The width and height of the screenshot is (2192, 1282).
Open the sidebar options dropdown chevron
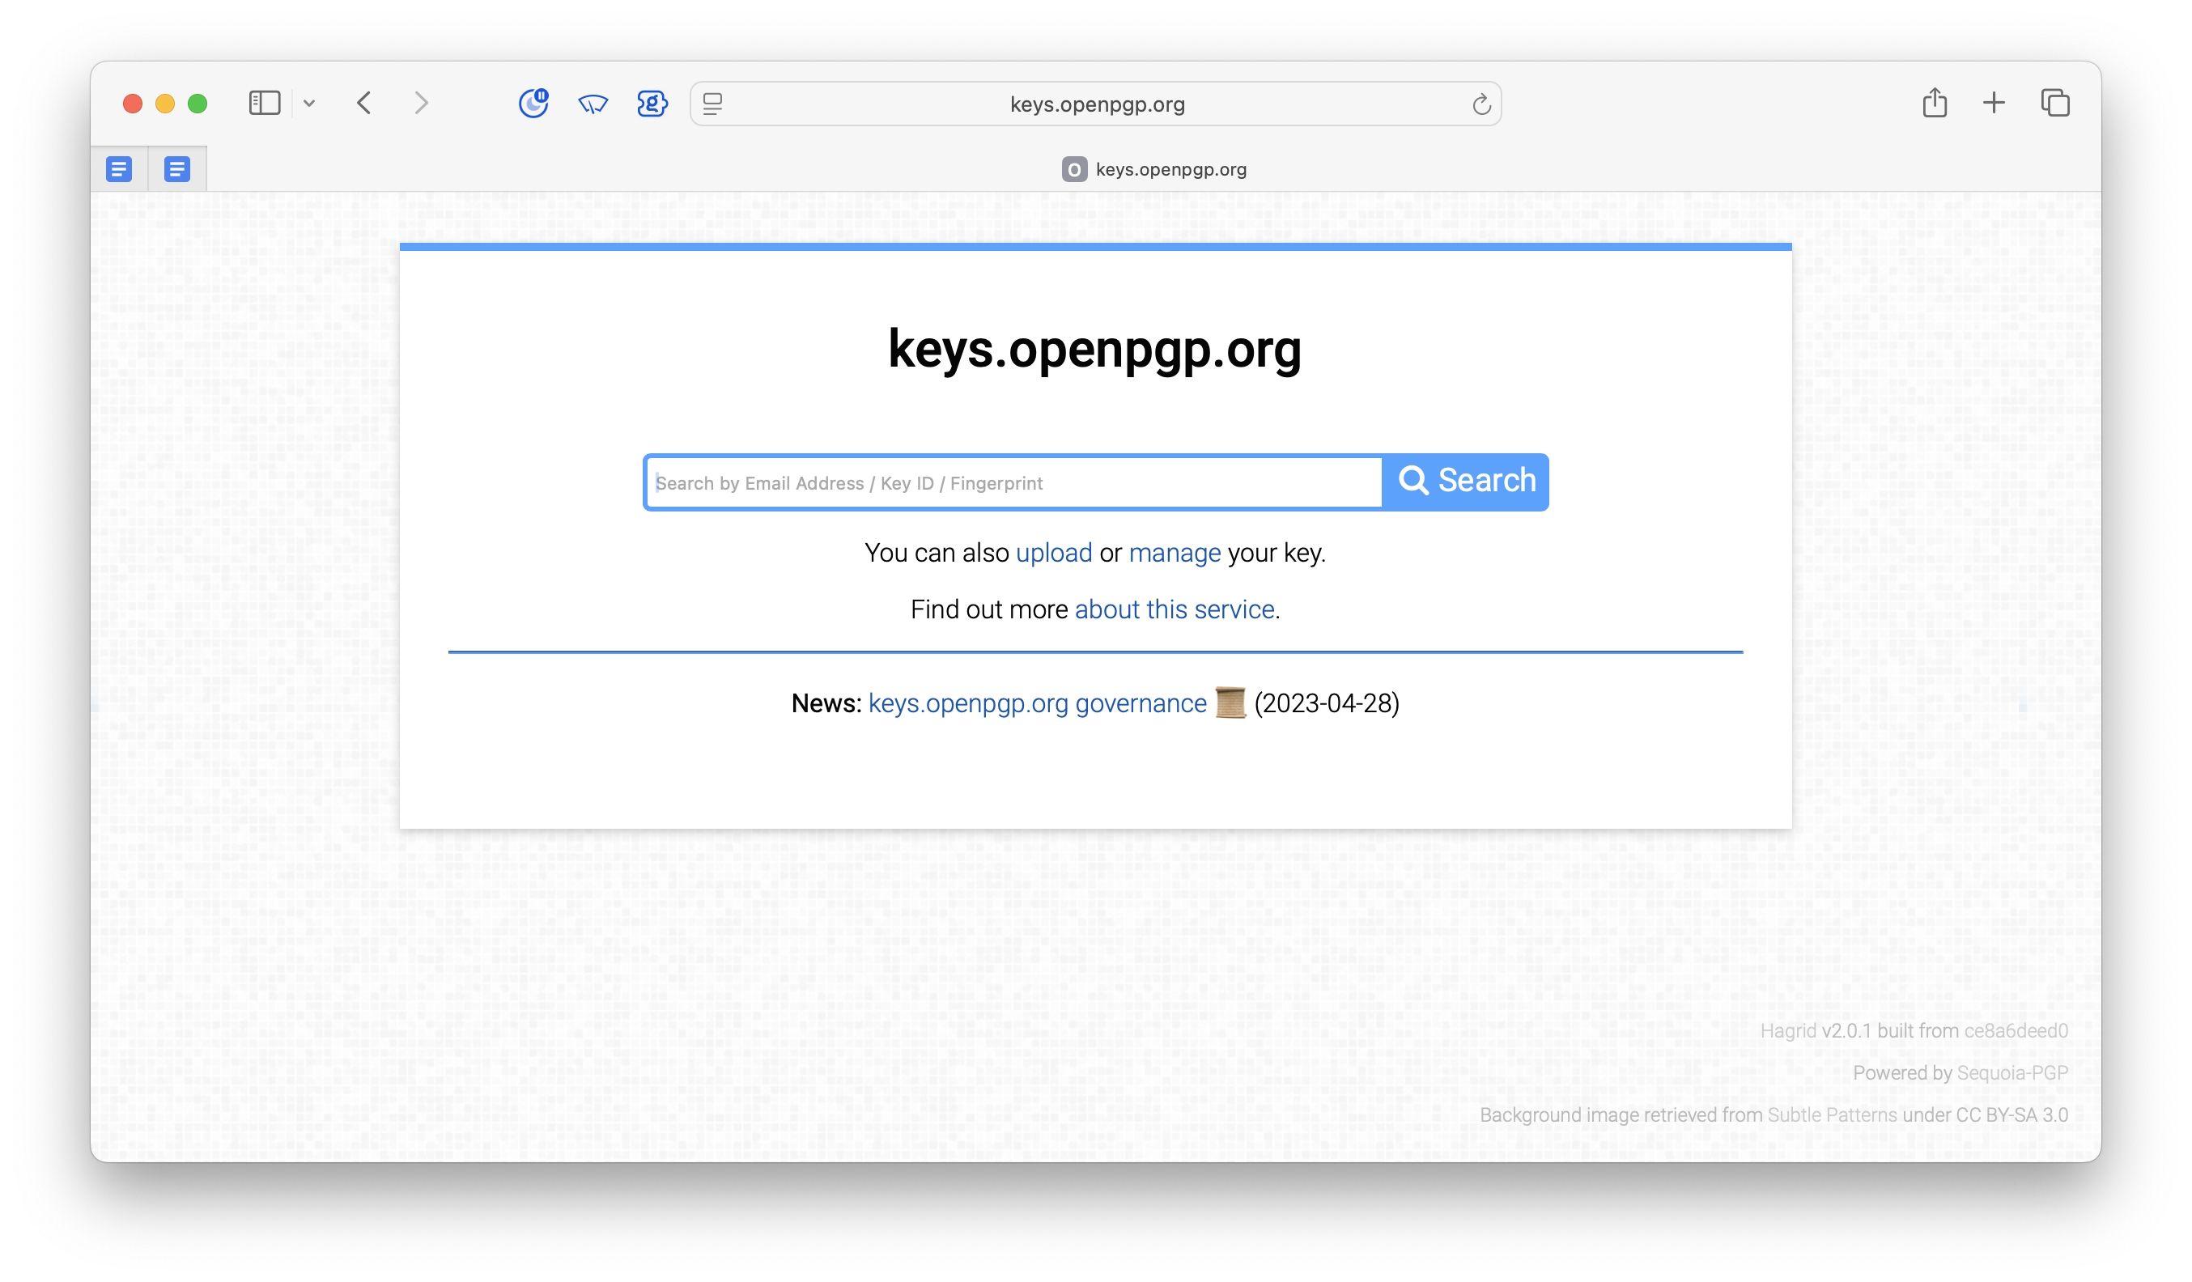[308, 104]
